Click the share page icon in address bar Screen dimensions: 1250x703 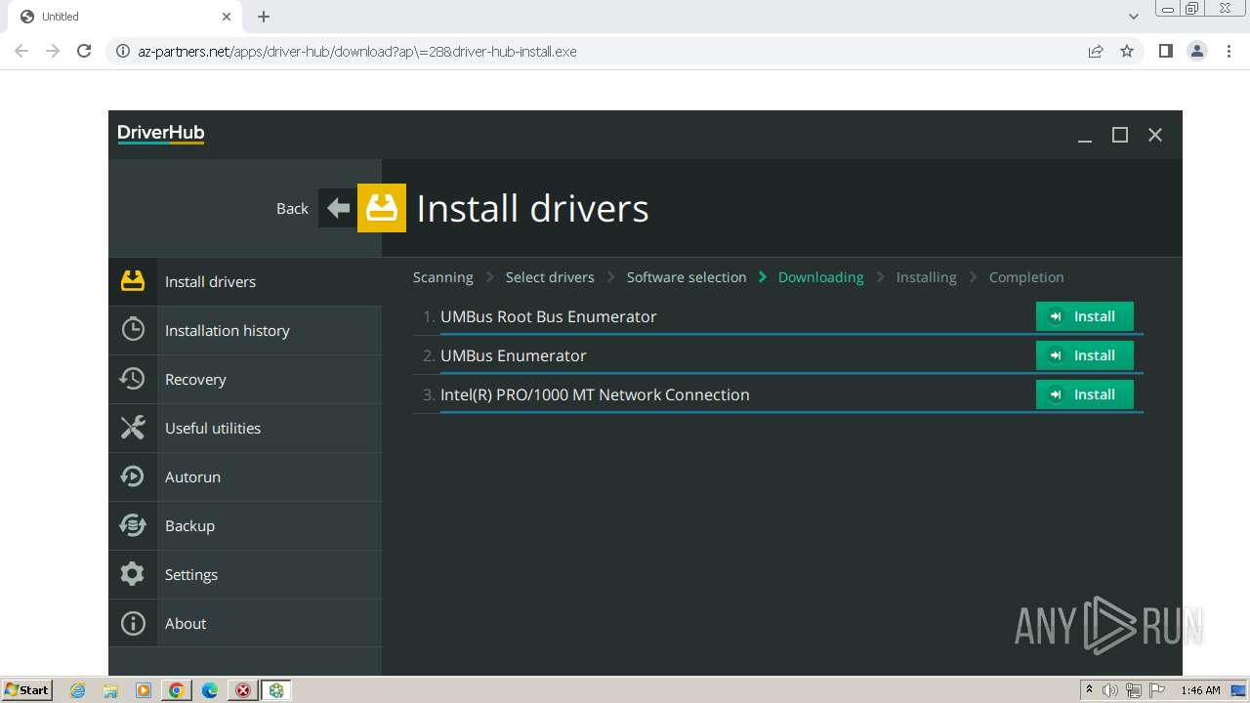coord(1096,51)
